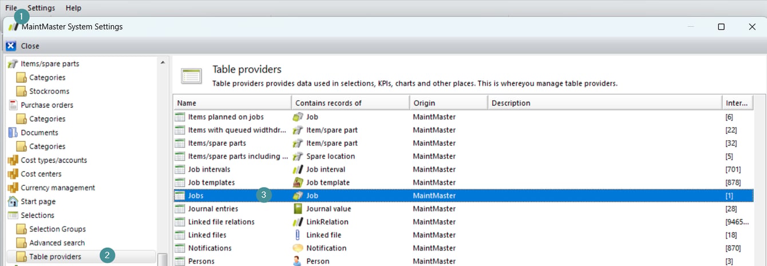
Task: Click the LinkRelation record icon
Action: point(298,222)
